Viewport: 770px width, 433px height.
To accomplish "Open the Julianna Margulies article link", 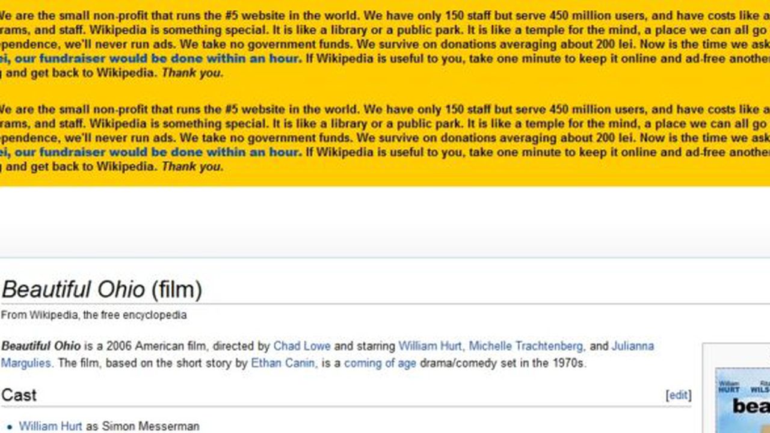I will pyautogui.click(x=634, y=346).
